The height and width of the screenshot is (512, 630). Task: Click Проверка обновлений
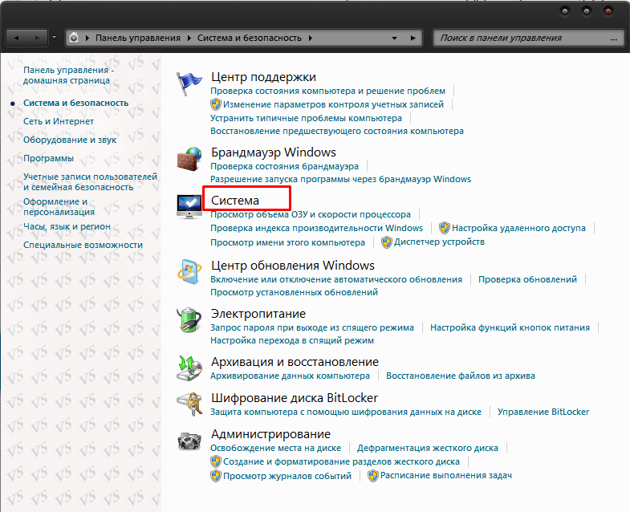(x=527, y=279)
